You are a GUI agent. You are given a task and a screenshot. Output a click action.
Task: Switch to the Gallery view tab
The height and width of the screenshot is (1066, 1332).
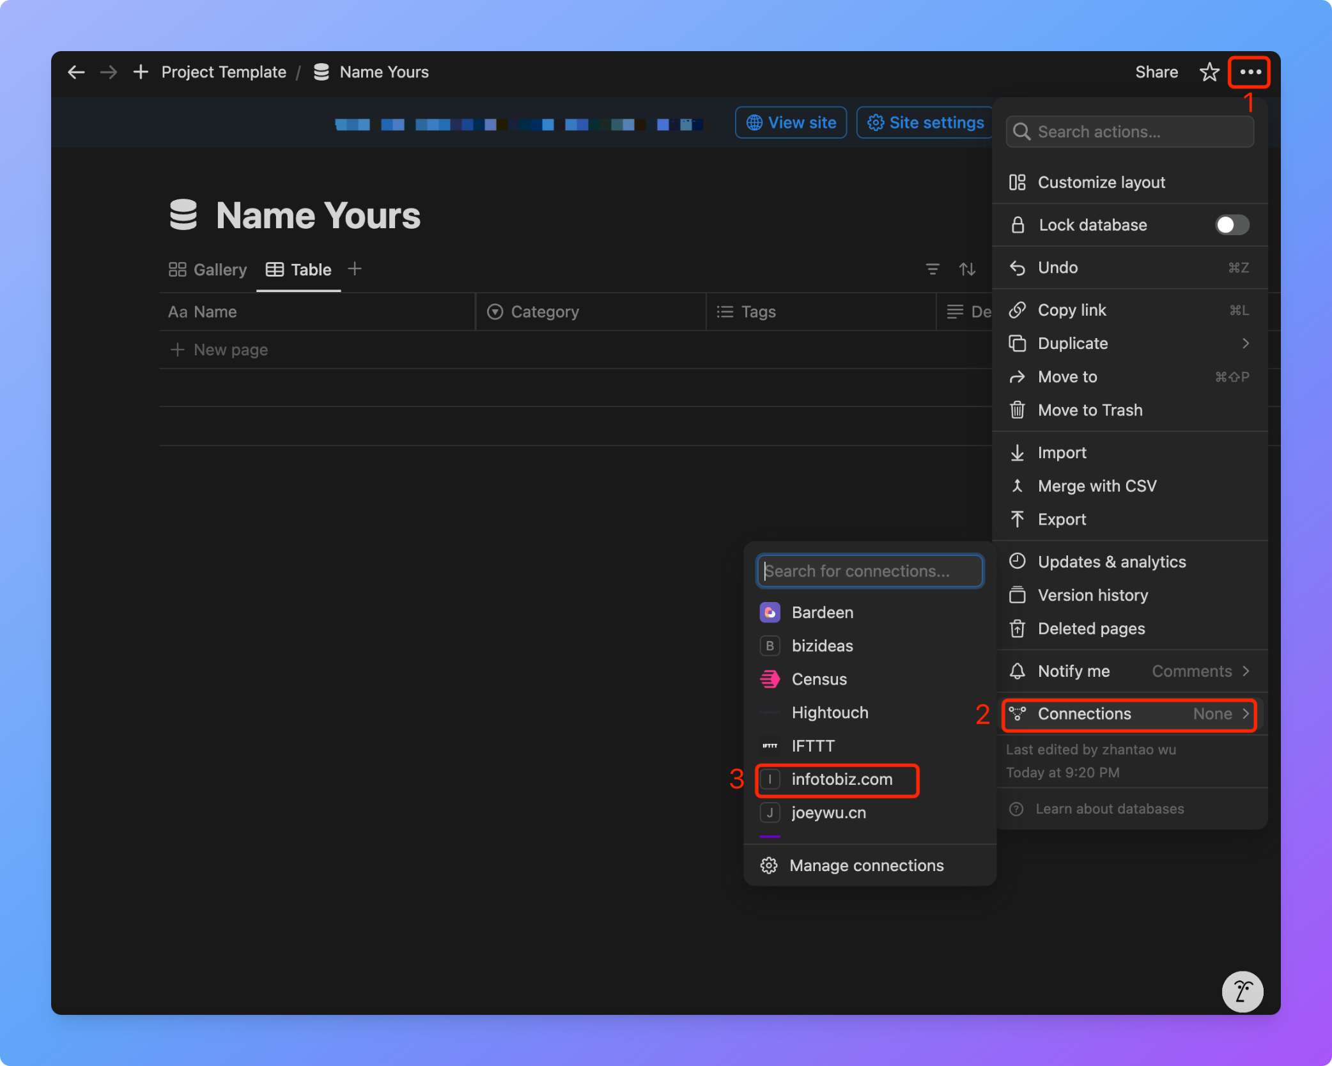207,269
